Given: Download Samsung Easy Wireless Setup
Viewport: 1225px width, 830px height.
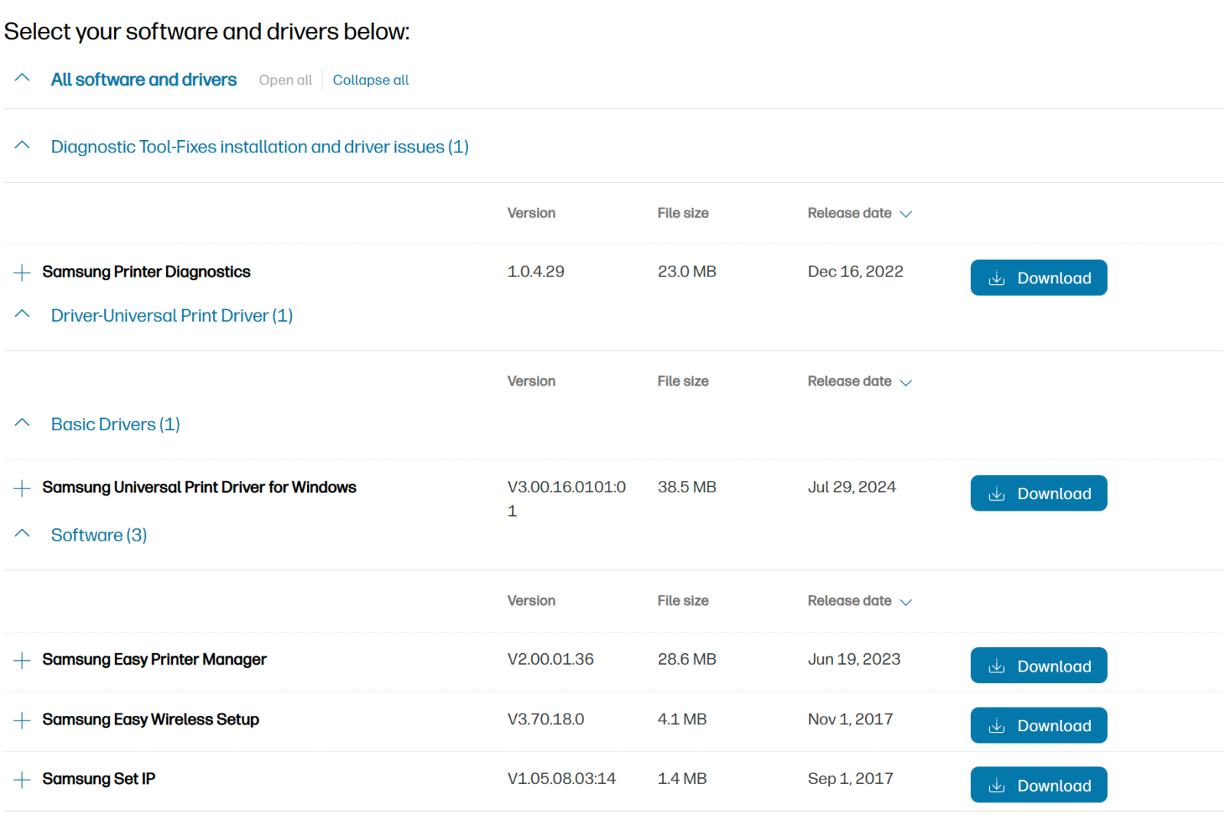Looking at the screenshot, I should (1039, 725).
